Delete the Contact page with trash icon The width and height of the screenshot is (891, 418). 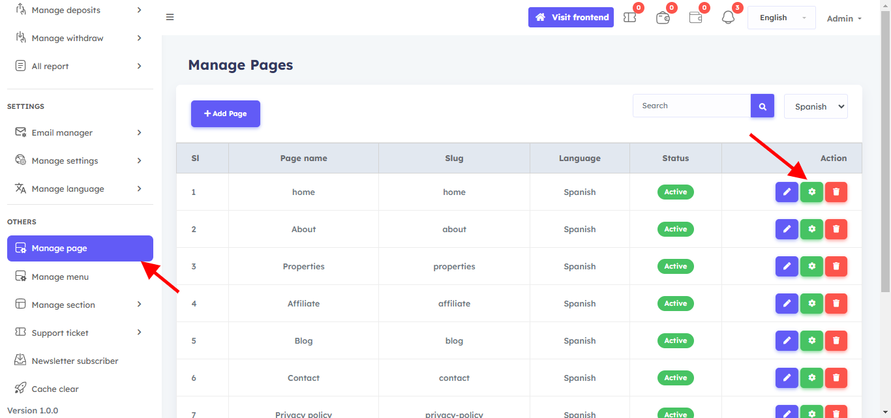[x=836, y=378]
